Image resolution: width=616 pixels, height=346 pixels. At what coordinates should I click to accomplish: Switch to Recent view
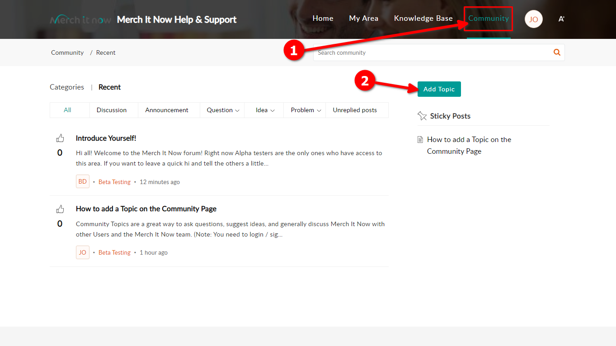click(110, 87)
